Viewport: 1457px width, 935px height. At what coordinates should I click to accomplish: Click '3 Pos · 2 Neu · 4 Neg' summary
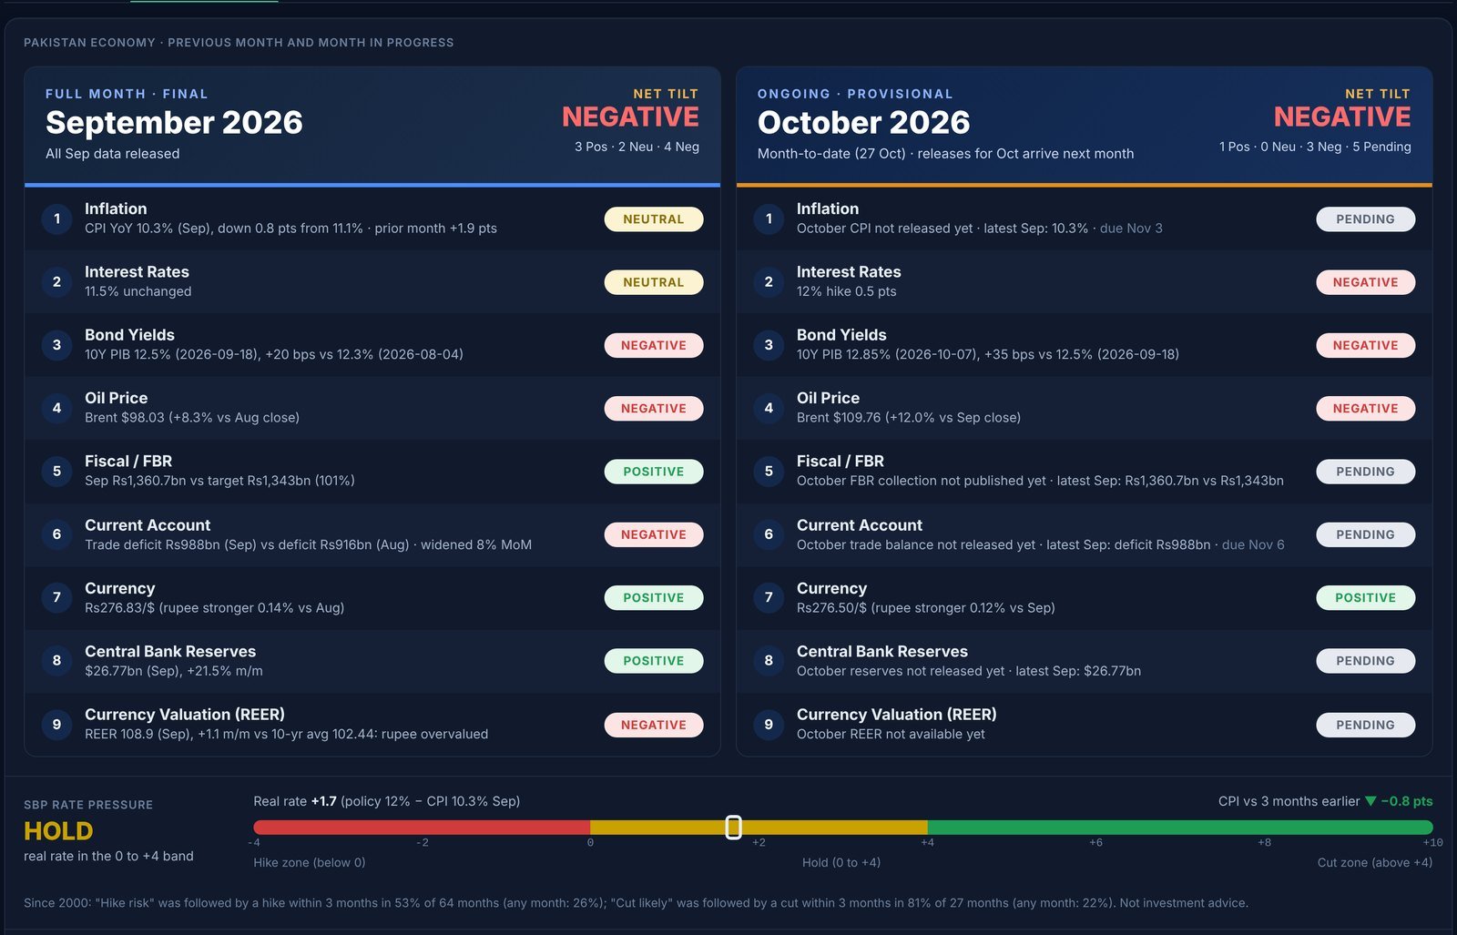[x=637, y=147]
